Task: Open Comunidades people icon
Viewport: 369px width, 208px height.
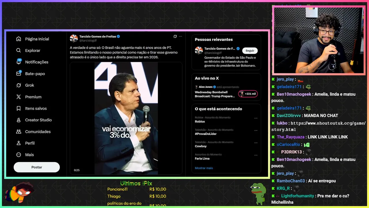Action: [x=19, y=131]
